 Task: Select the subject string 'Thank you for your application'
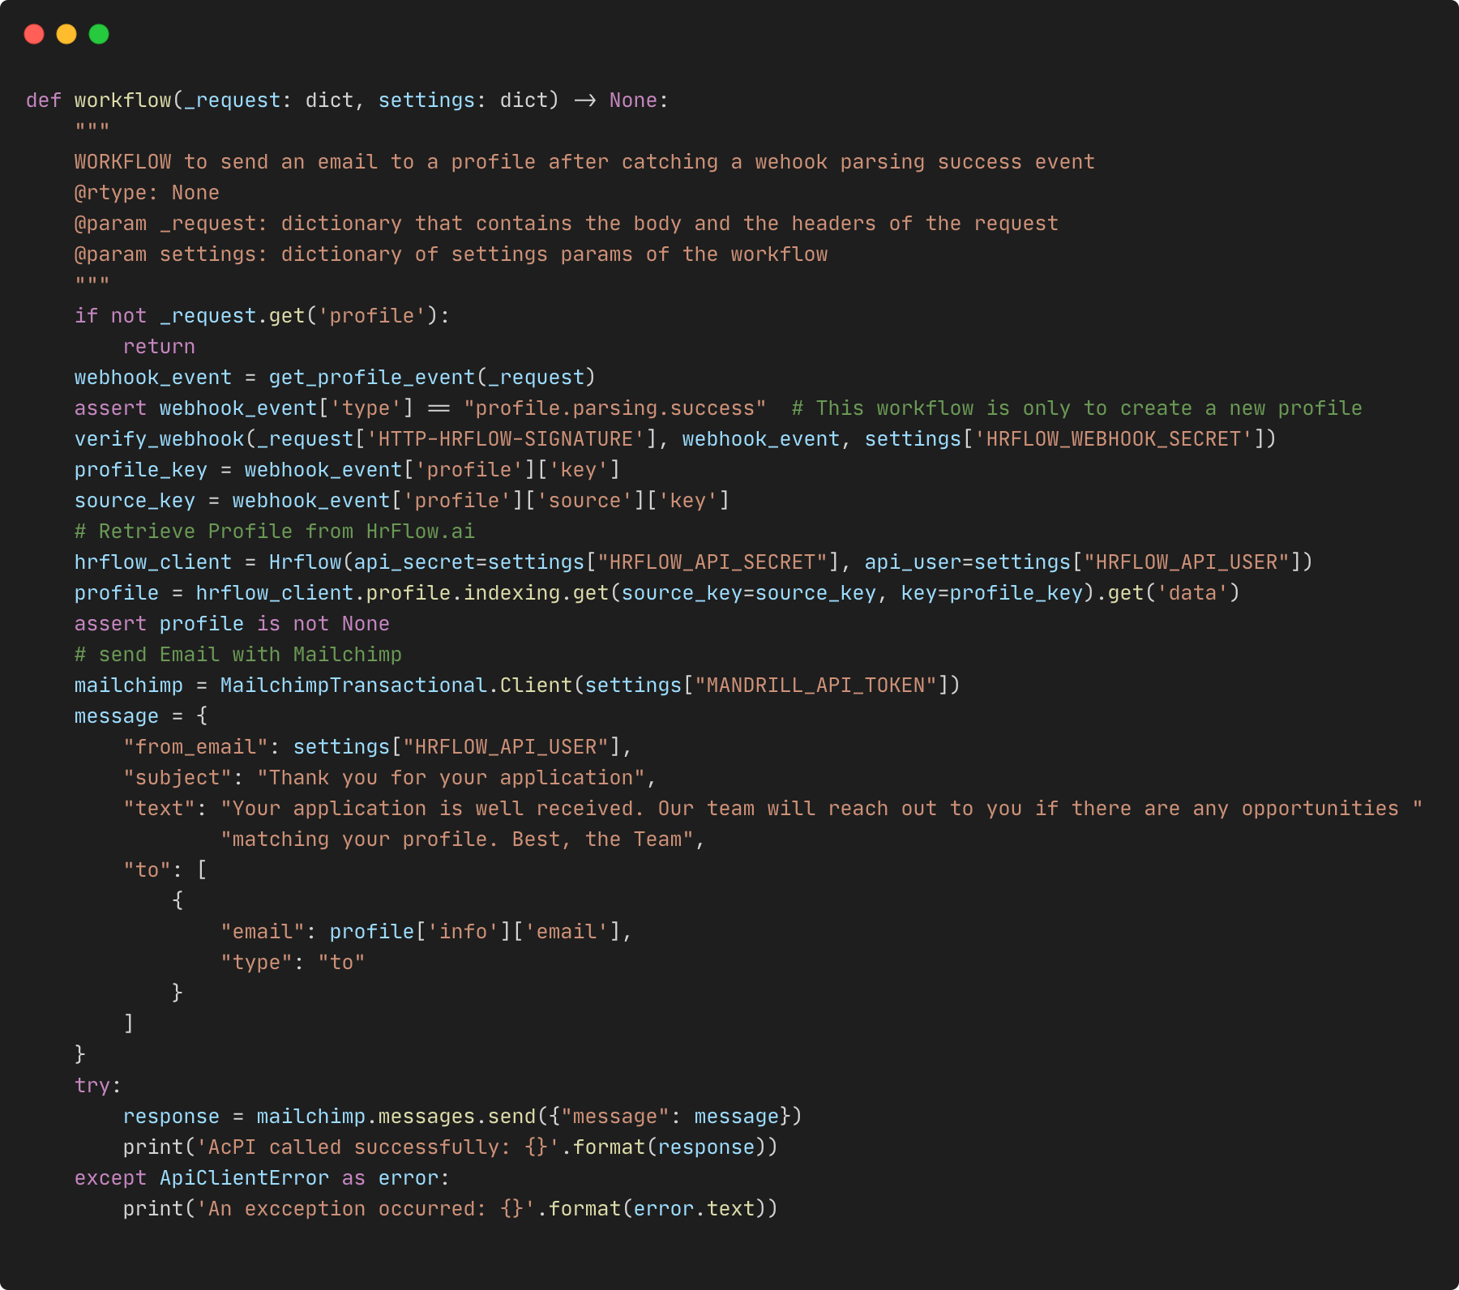(x=454, y=777)
